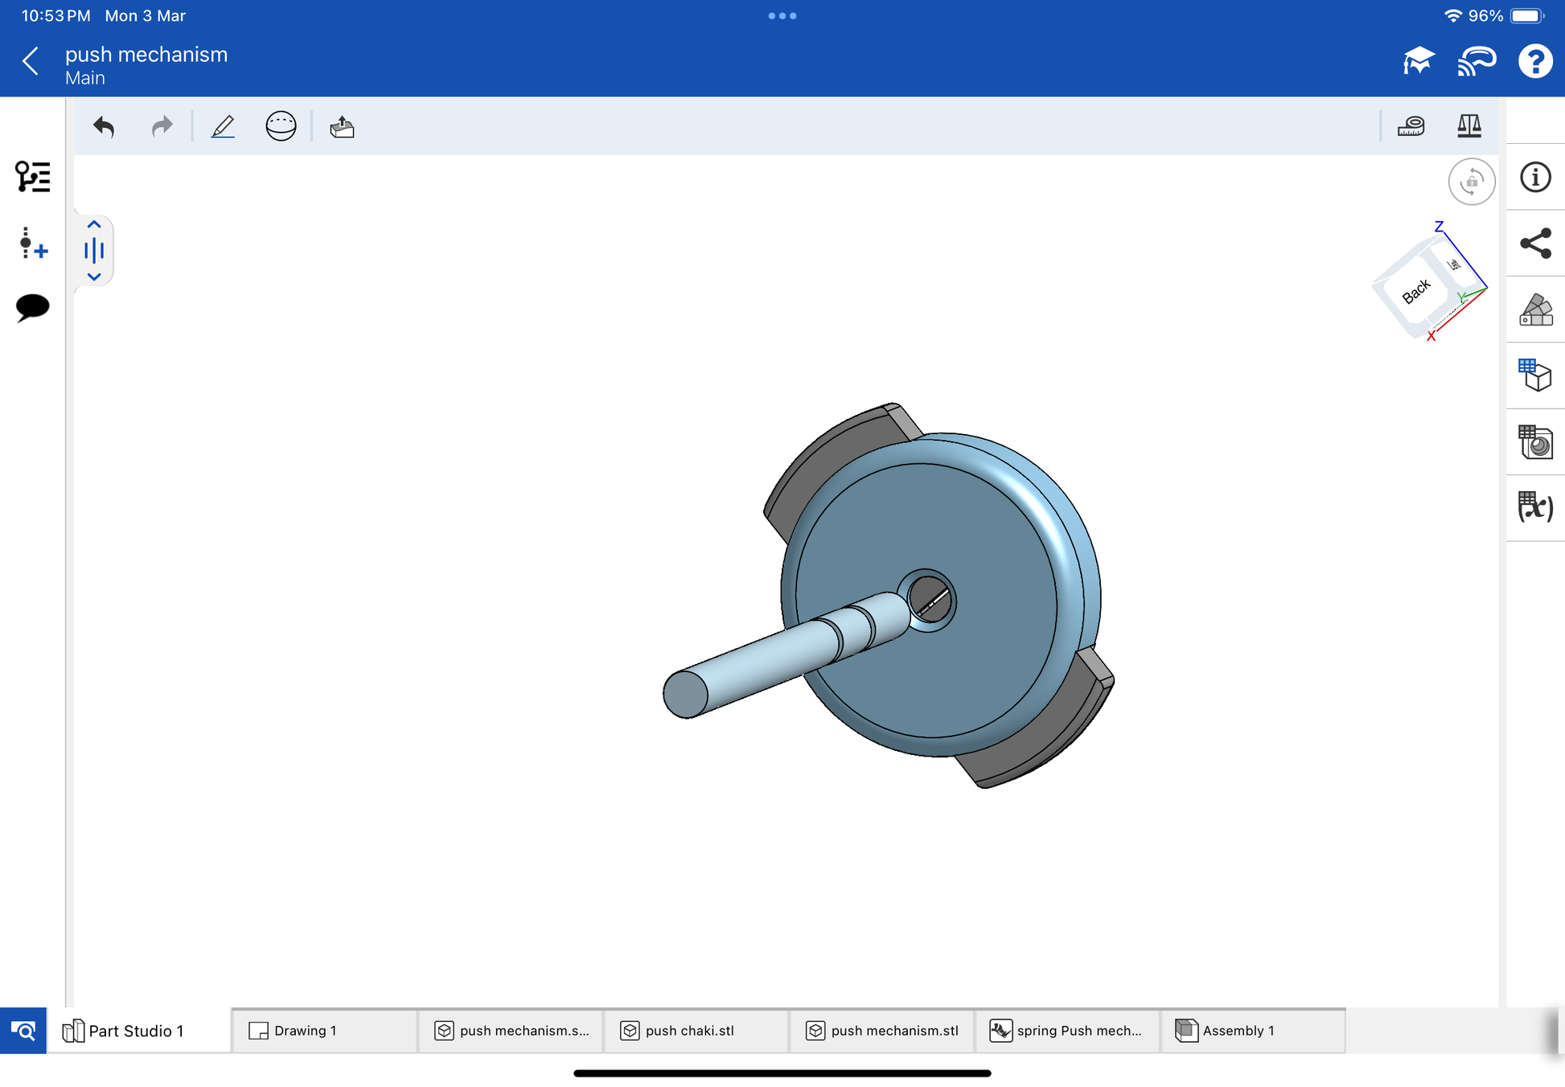This screenshot has height=1087, width=1565.
Task: Go back from push mechanism document
Action: coord(31,61)
